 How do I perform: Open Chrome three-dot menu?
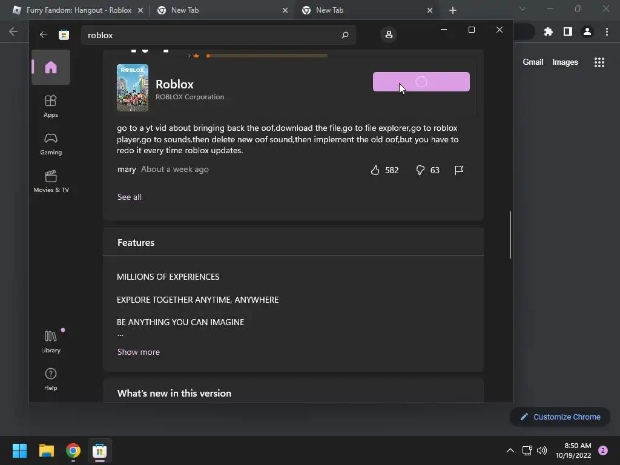click(x=607, y=31)
